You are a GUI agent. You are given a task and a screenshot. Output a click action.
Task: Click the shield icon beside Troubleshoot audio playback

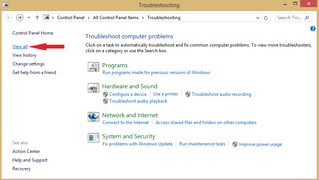105,101
